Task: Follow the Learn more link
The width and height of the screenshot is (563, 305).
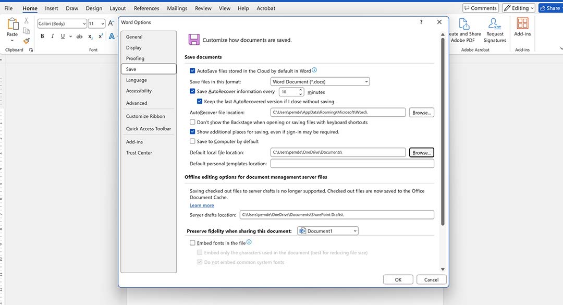Action: pyautogui.click(x=202, y=205)
